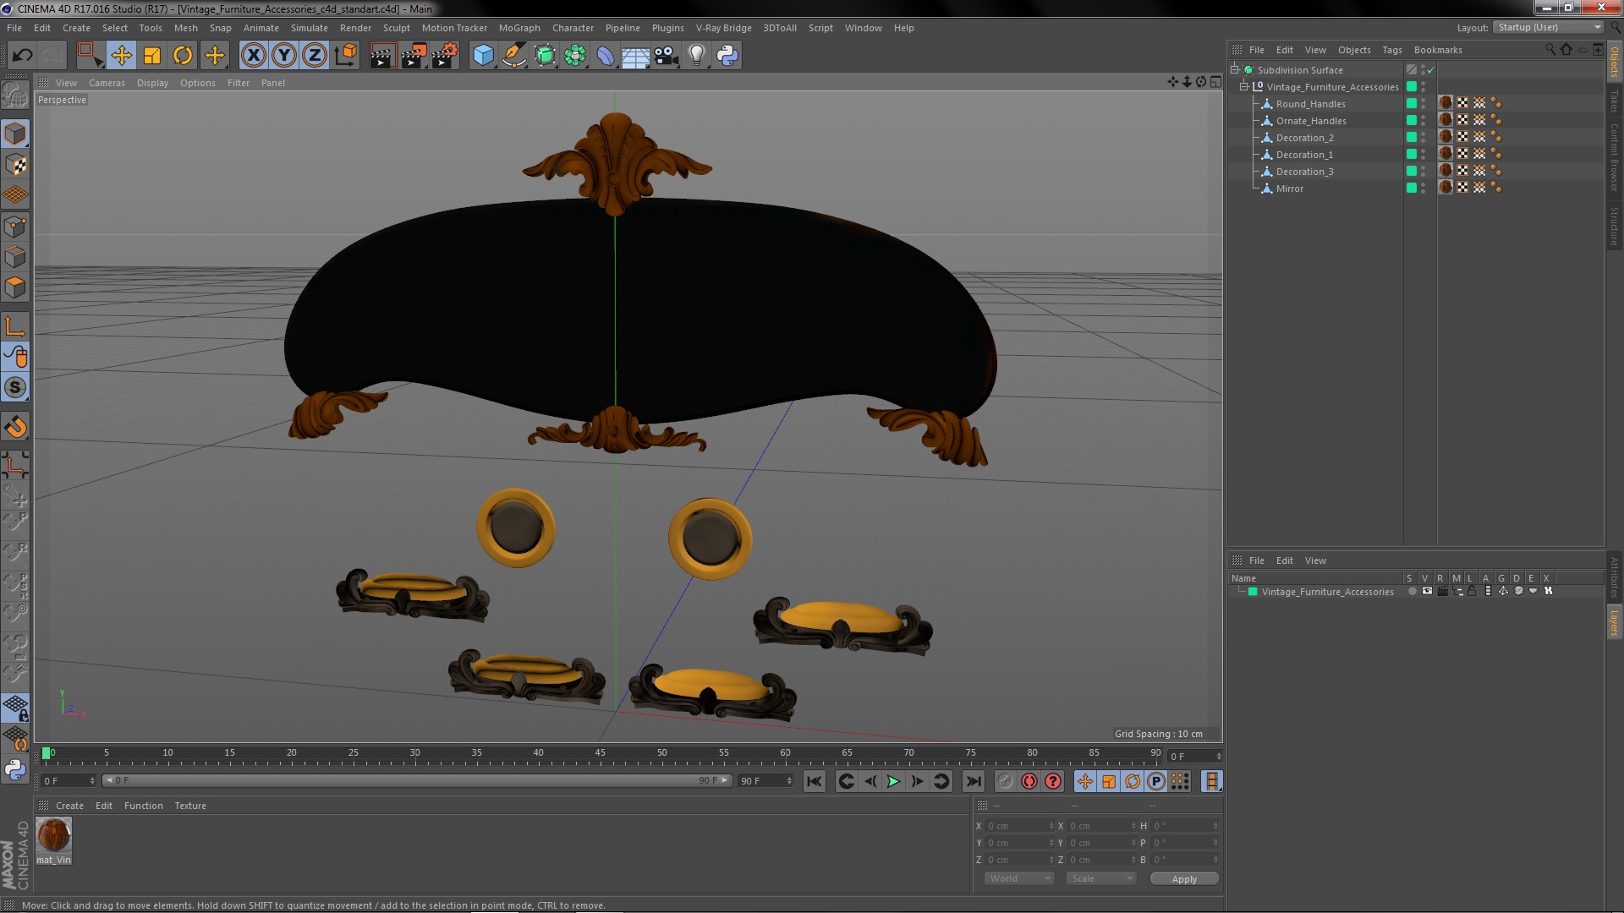Toggle lock for Vintage_Furniture_Accessories layer
1624x913 pixels.
click(1472, 592)
